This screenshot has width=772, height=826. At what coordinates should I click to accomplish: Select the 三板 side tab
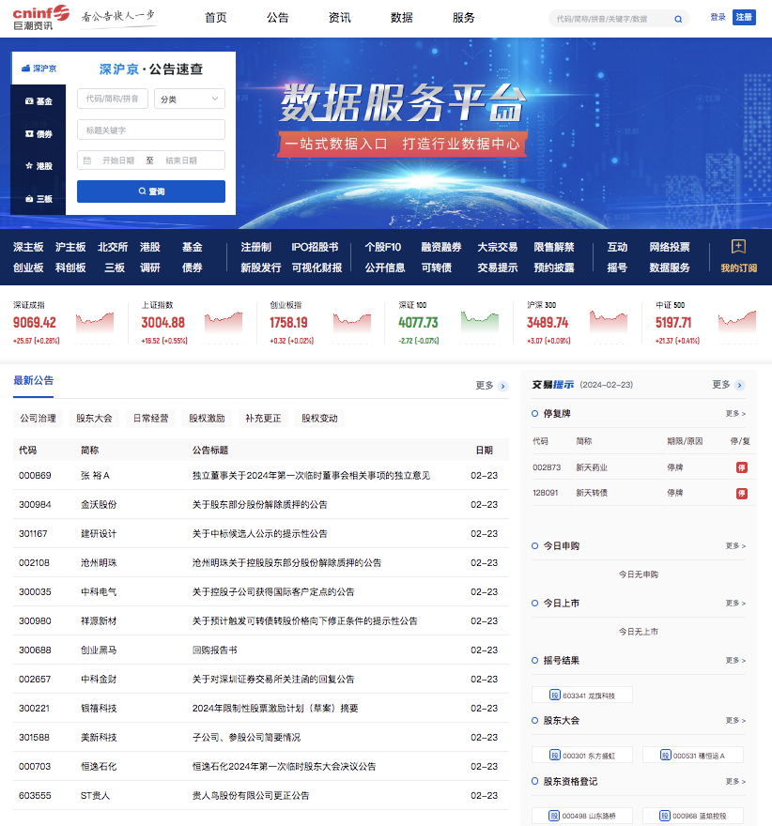(39, 199)
